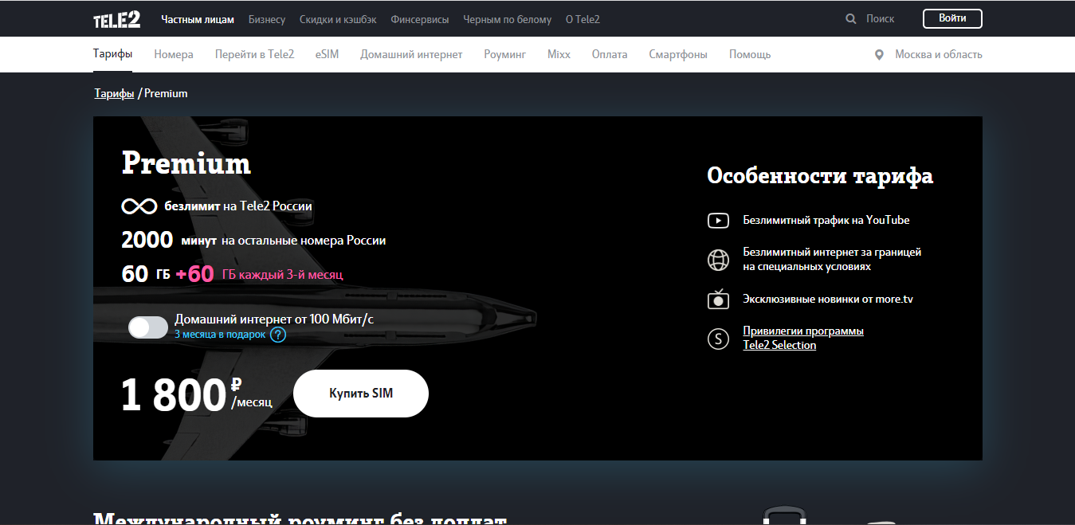Follow the Привилегии программы Tele2 Selection link
1075x525 pixels.
pos(802,338)
